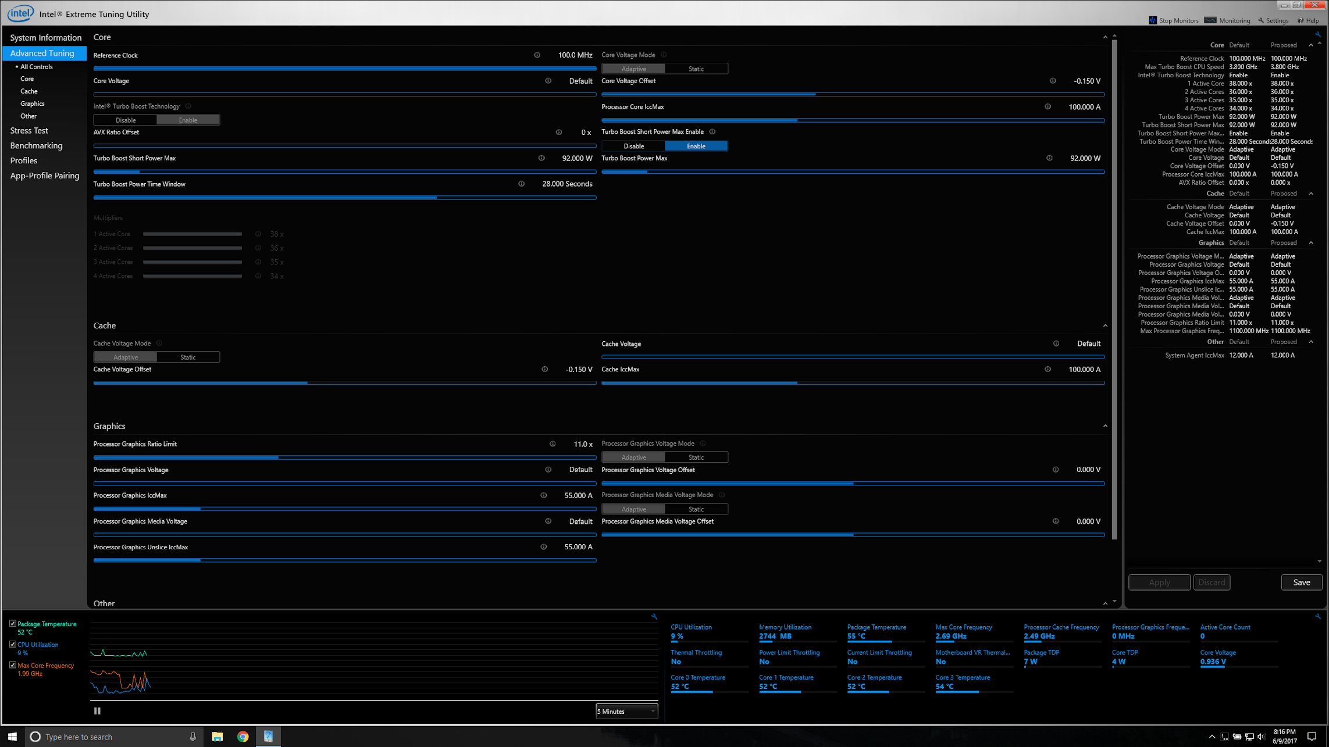The image size is (1329, 747).
Task: Collapse the Core section
Action: [x=1105, y=37]
